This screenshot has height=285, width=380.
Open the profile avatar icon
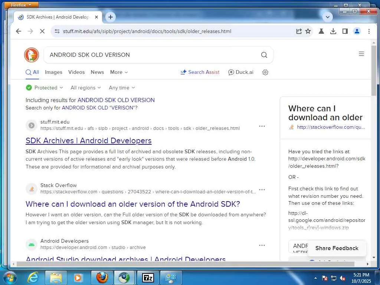coord(357,31)
